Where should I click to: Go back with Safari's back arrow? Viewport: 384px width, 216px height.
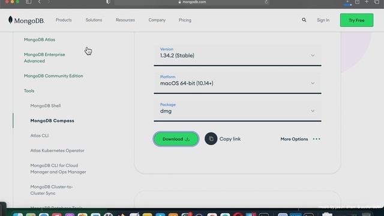pos(40,2)
